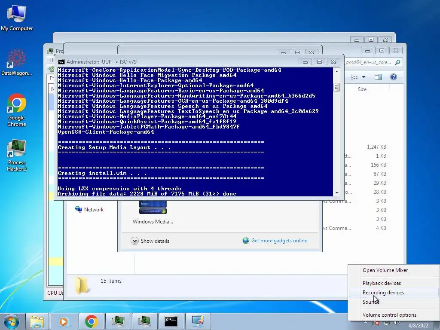The height and width of the screenshot is (330, 440).
Task: Close the gadgets window
Action: click(x=312, y=52)
